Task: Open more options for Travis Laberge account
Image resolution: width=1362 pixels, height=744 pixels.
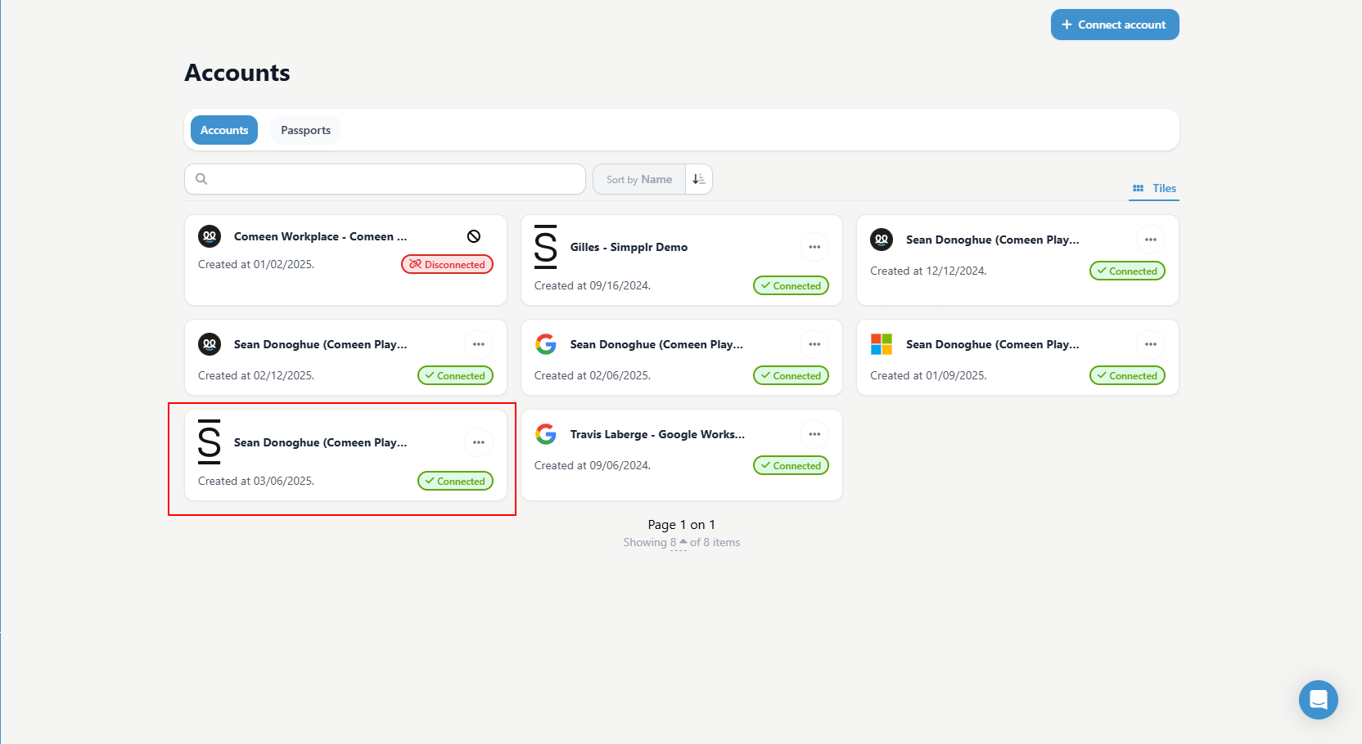Action: [x=814, y=434]
